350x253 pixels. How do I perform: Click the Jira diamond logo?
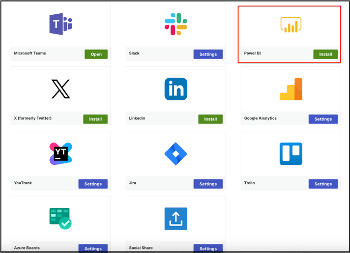click(x=176, y=154)
